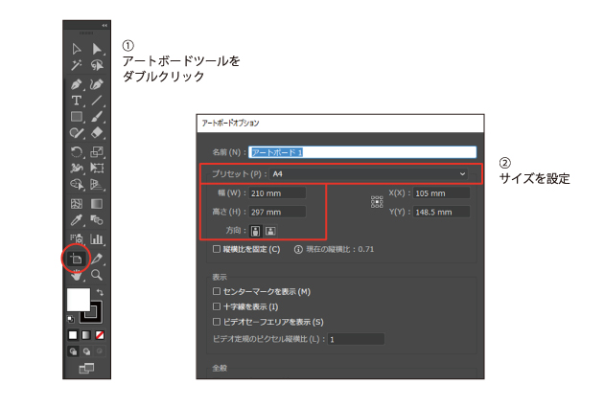Select the Type tool
Viewport: 604px width, 407px height.
pyautogui.click(x=77, y=101)
